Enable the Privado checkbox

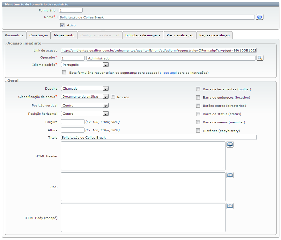point(113,97)
